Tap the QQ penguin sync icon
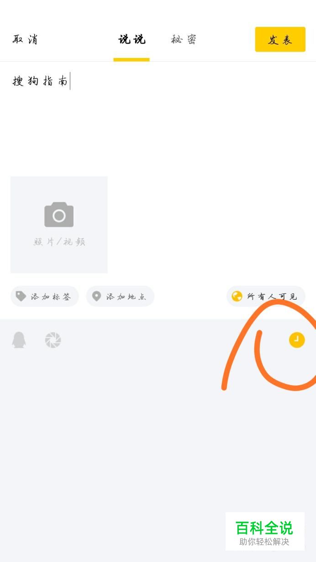Screen dimensions: 316x562 click(19, 340)
